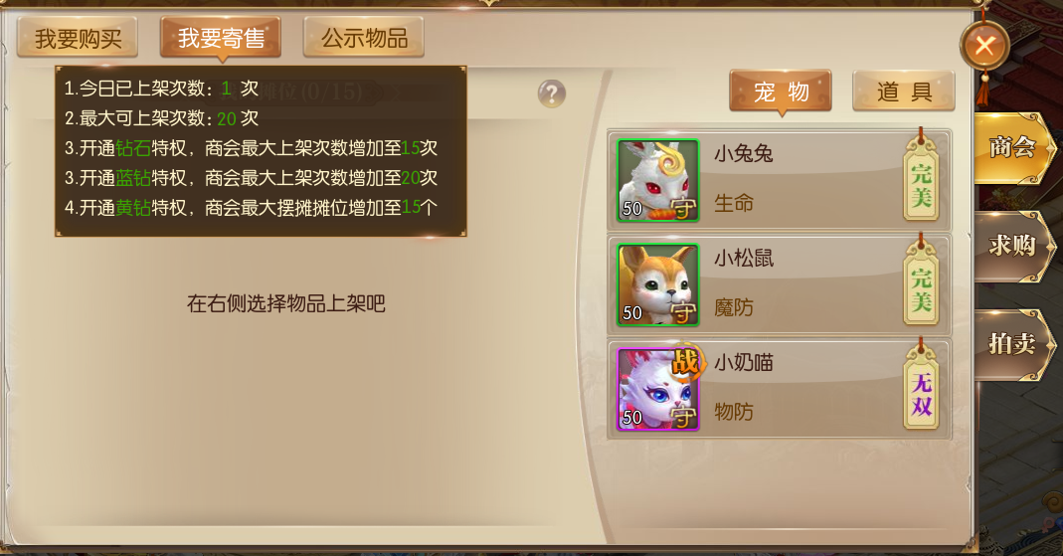The image size is (1063, 556).
Task: Click the question mark help icon
Action: pos(552,93)
